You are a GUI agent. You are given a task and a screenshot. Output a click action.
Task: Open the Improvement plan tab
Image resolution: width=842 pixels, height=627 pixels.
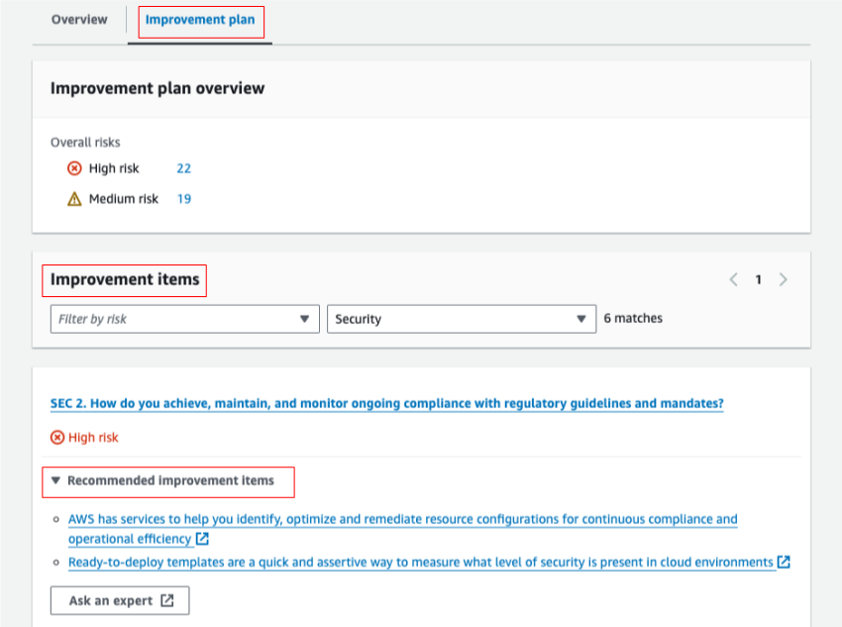click(x=200, y=20)
